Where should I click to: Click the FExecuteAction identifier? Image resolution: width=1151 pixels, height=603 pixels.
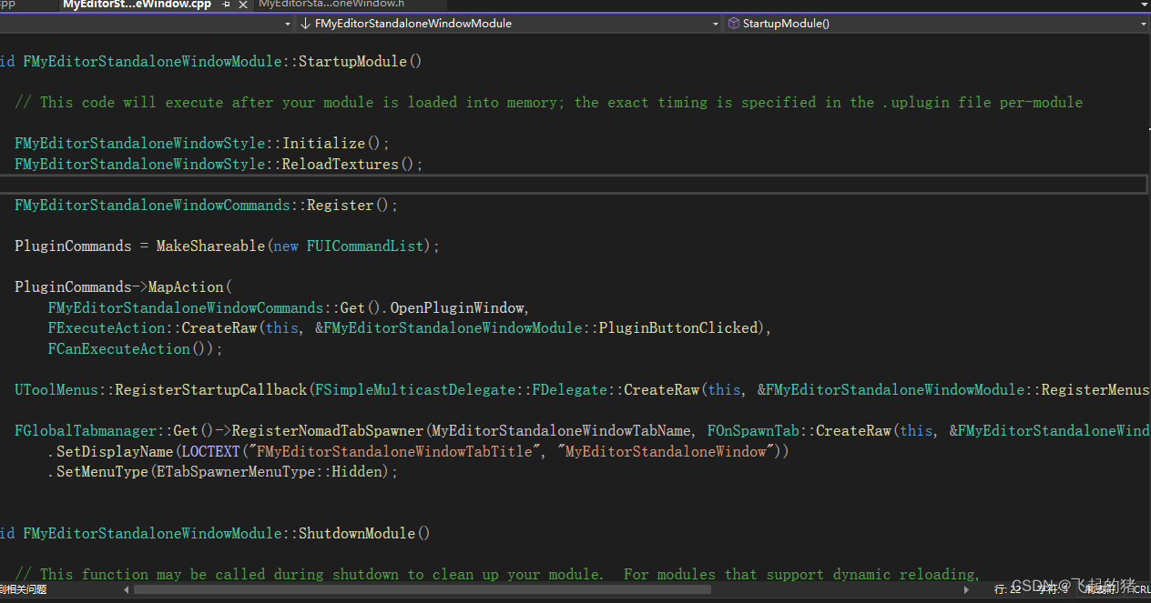tap(107, 328)
